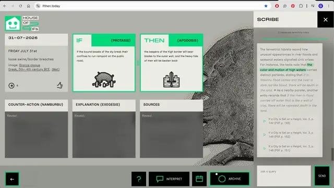The image size is (334, 188).
Task: Reveal the Sources panel
Action: coord(172,134)
